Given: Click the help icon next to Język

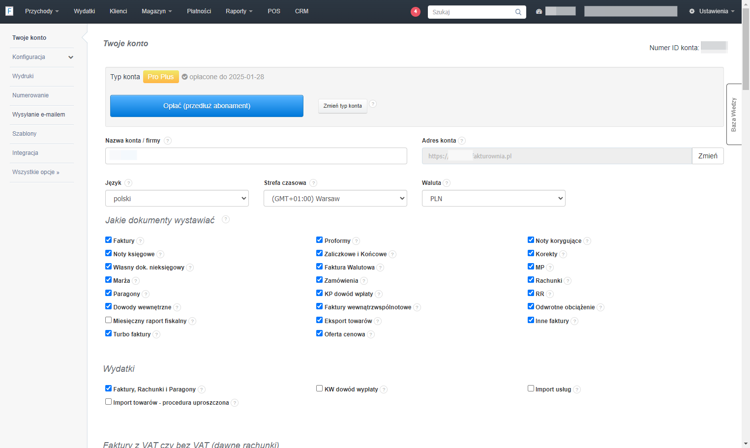Looking at the screenshot, I should [x=128, y=183].
